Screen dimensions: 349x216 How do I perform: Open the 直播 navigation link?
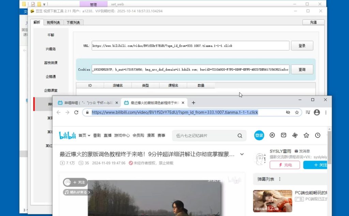coord(107,135)
